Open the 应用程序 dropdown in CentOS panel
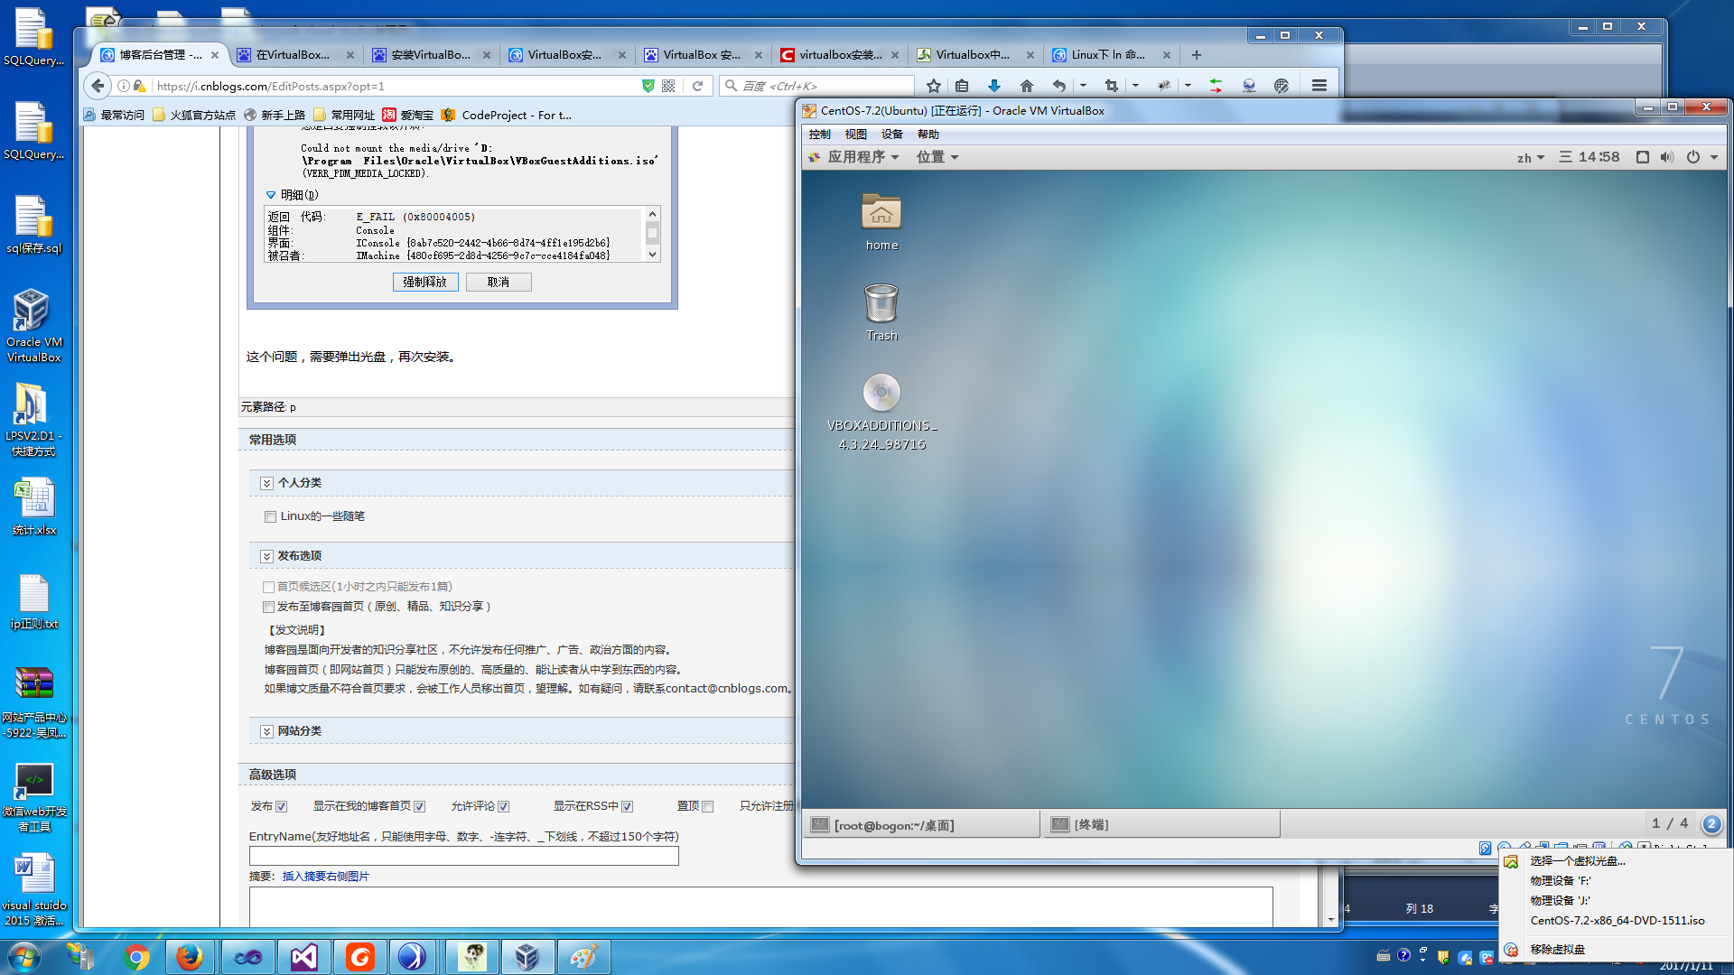 click(862, 157)
